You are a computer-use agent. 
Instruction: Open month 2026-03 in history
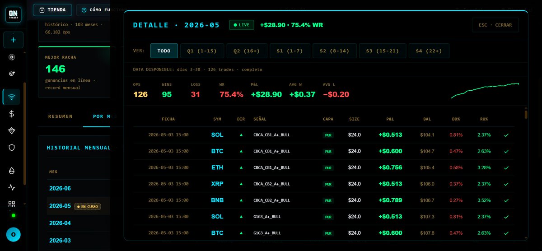click(60, 241)
